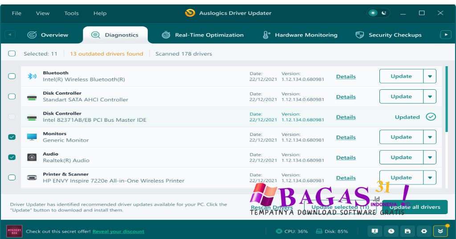The height and width of the screenshot is (239, 456).
Task: Select the Diagnostics tab
Action: (115, 35)
